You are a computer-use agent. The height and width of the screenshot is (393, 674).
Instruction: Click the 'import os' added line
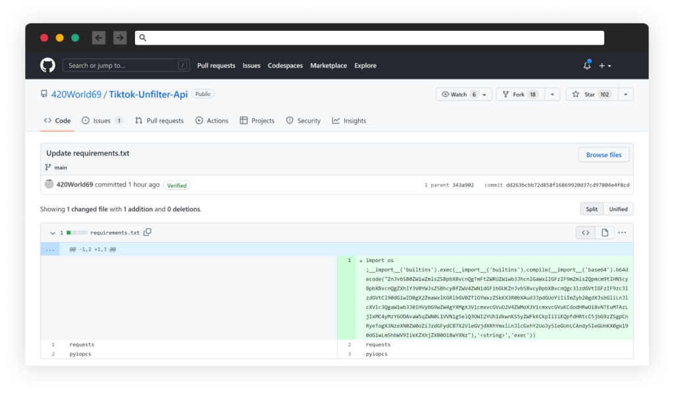point(380,260)
